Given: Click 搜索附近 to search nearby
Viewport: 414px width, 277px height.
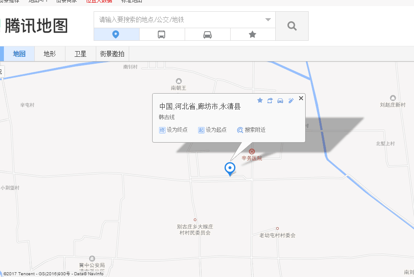Looking at the screenshot, I should pyautogui.click(x=251, y=130).
